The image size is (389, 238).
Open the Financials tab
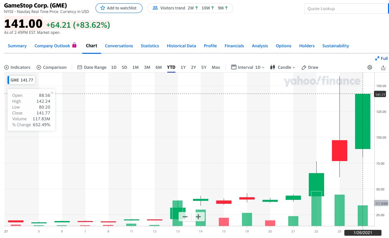pos(234,46)
